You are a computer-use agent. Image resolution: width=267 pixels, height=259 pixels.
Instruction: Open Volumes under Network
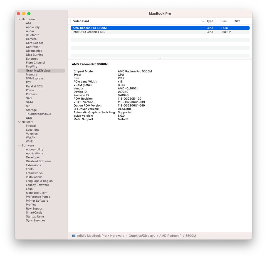point(32,134)
